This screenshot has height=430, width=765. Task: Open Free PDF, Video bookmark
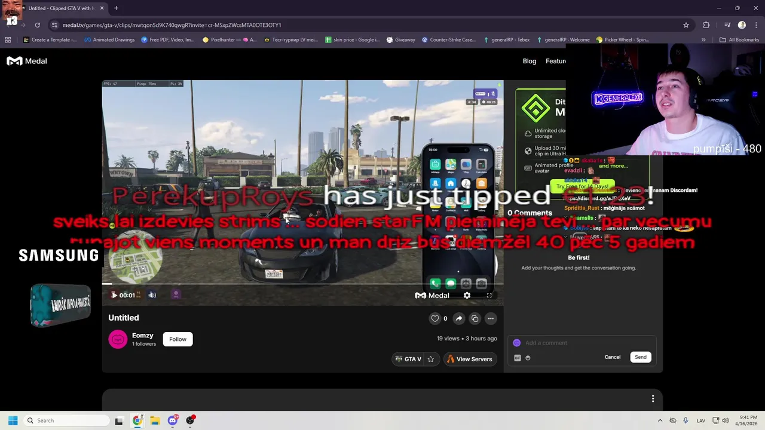pos(168,40)
